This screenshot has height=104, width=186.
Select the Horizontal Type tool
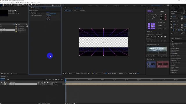[x=23, y=5]
